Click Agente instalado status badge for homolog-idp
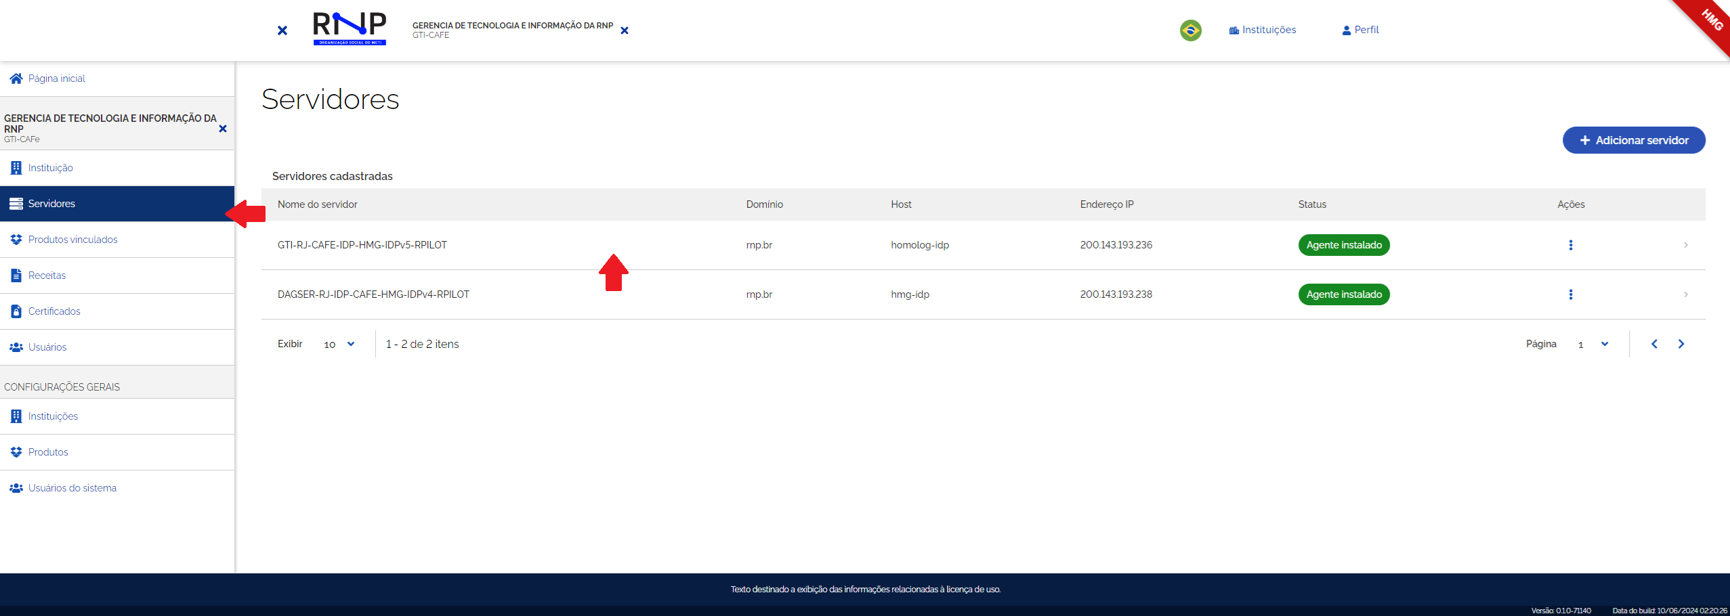The width and height of the screenshot is (1730, 616). coord(1343,245)
